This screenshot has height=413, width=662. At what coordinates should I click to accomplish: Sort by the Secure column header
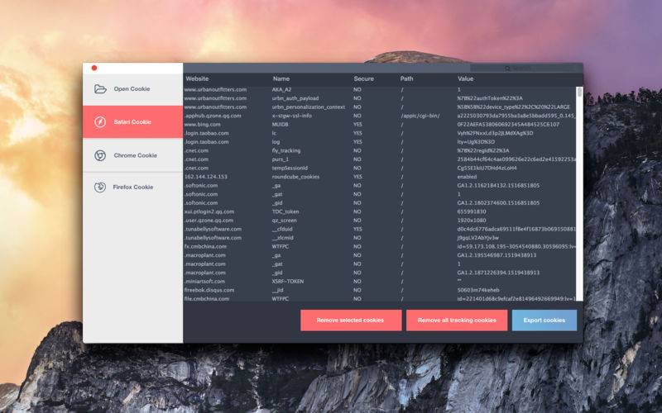(363, 78)
